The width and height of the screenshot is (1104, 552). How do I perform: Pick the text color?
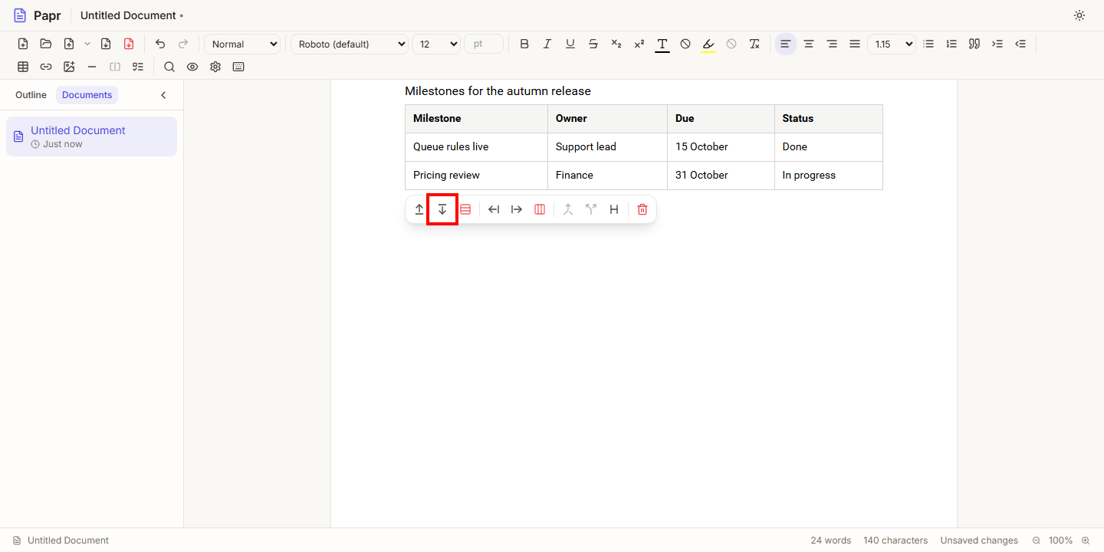pos(662,44)
